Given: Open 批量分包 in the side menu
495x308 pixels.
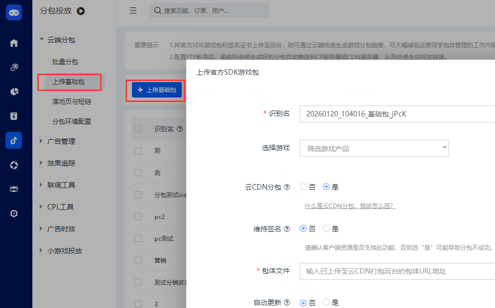Looking at the screenshot, I should pyautogui.click(x=65, y=62).
